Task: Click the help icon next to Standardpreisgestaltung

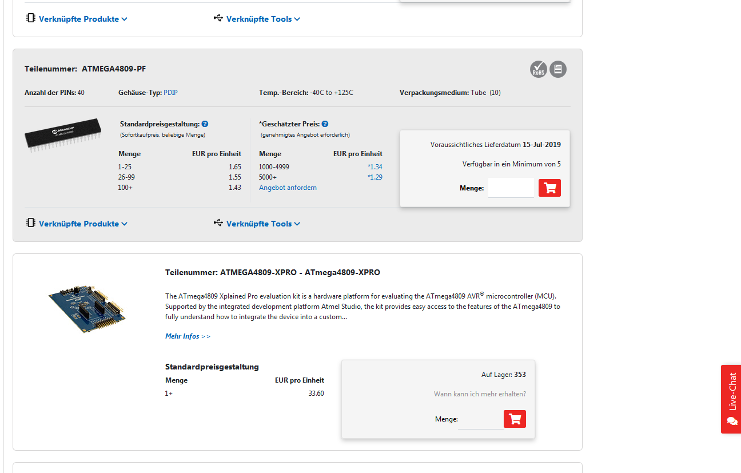Action: pyautogui.click(x=205, y=124)
